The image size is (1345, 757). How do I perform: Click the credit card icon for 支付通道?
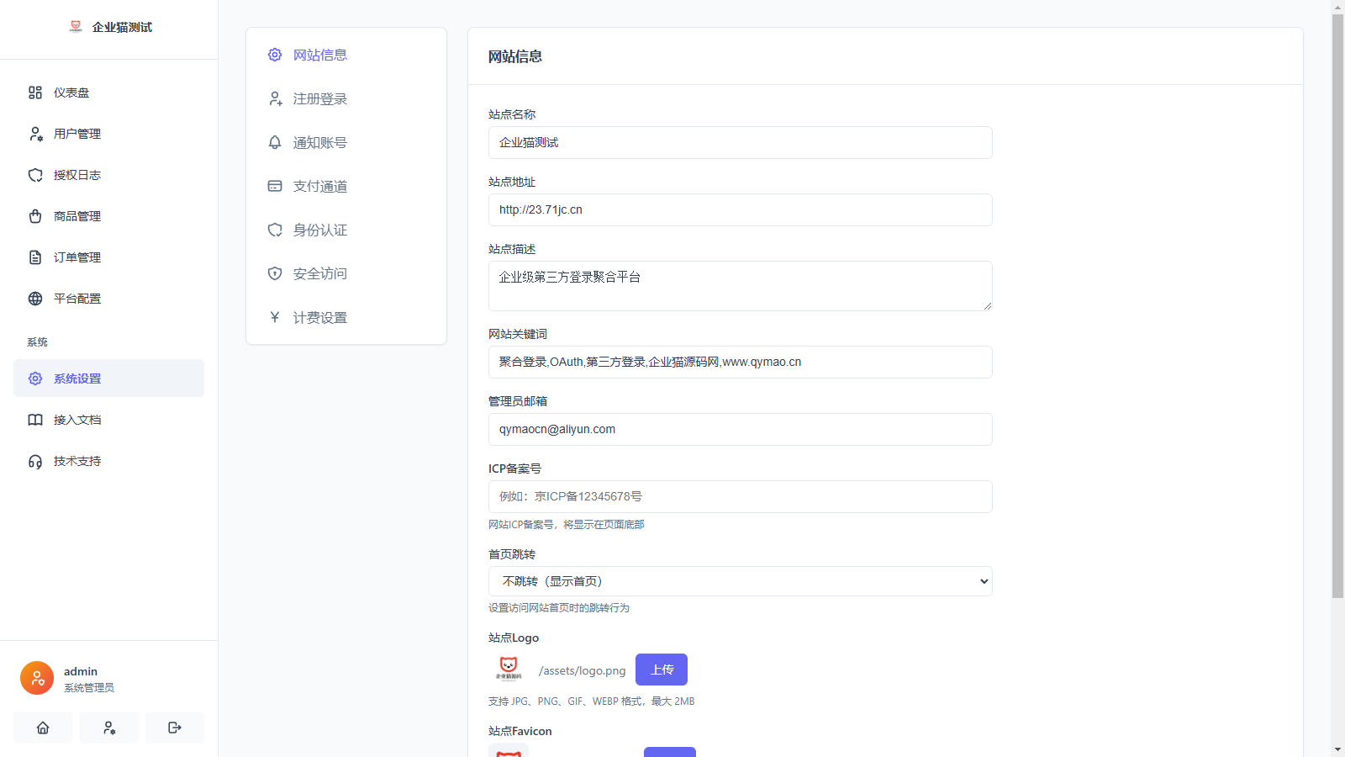[x=275, y=186]
